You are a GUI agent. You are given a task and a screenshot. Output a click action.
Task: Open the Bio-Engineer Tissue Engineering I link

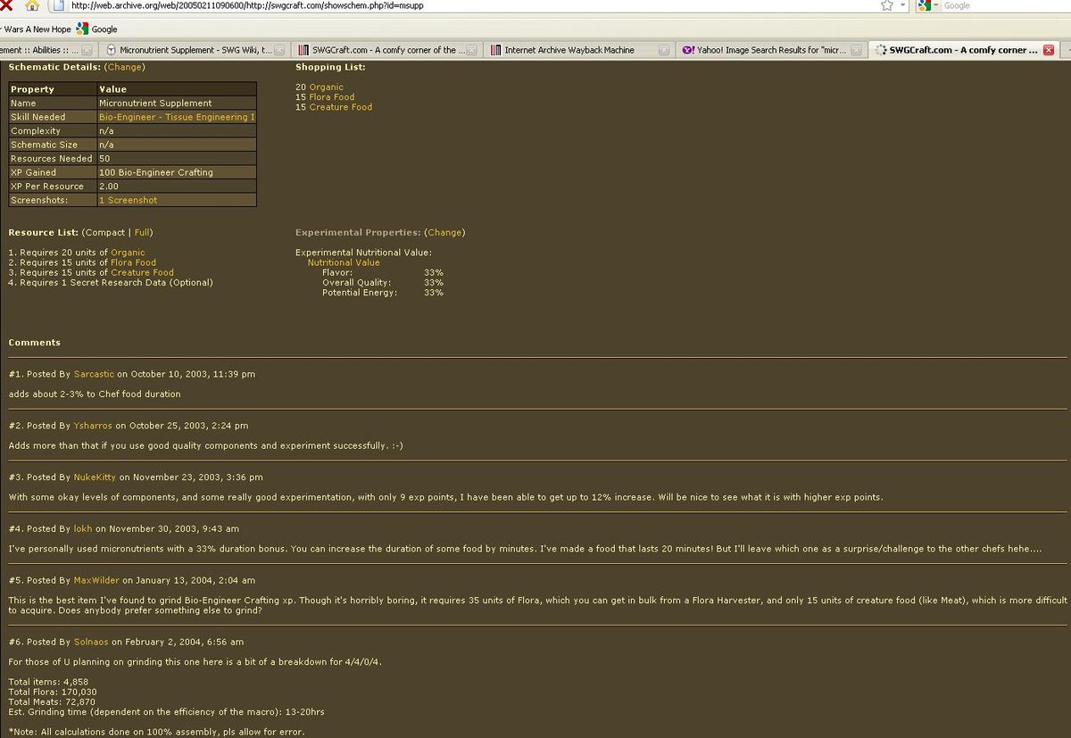click(177, 117)
